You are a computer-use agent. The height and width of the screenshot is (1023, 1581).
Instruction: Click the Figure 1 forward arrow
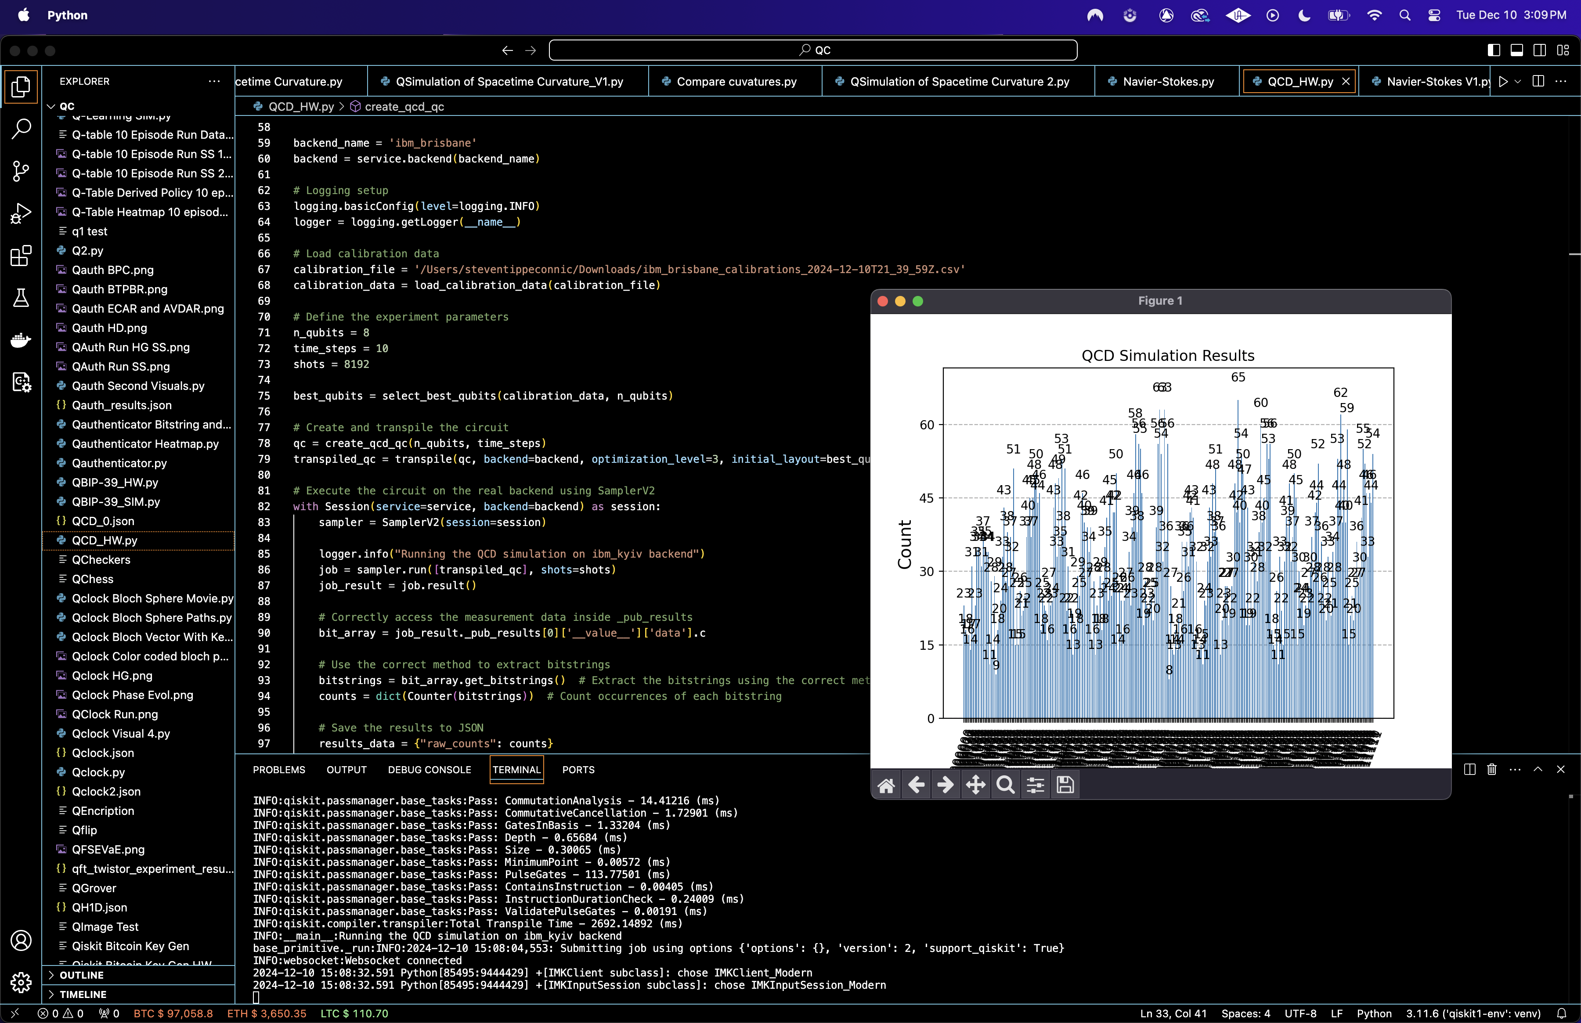tap(945, 785)
